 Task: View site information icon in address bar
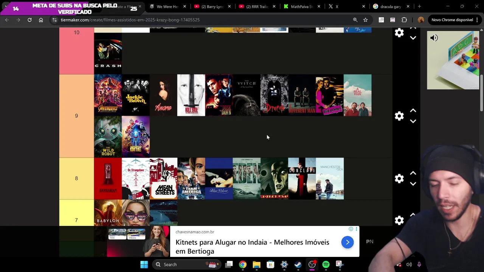click(x=54, y=20)
